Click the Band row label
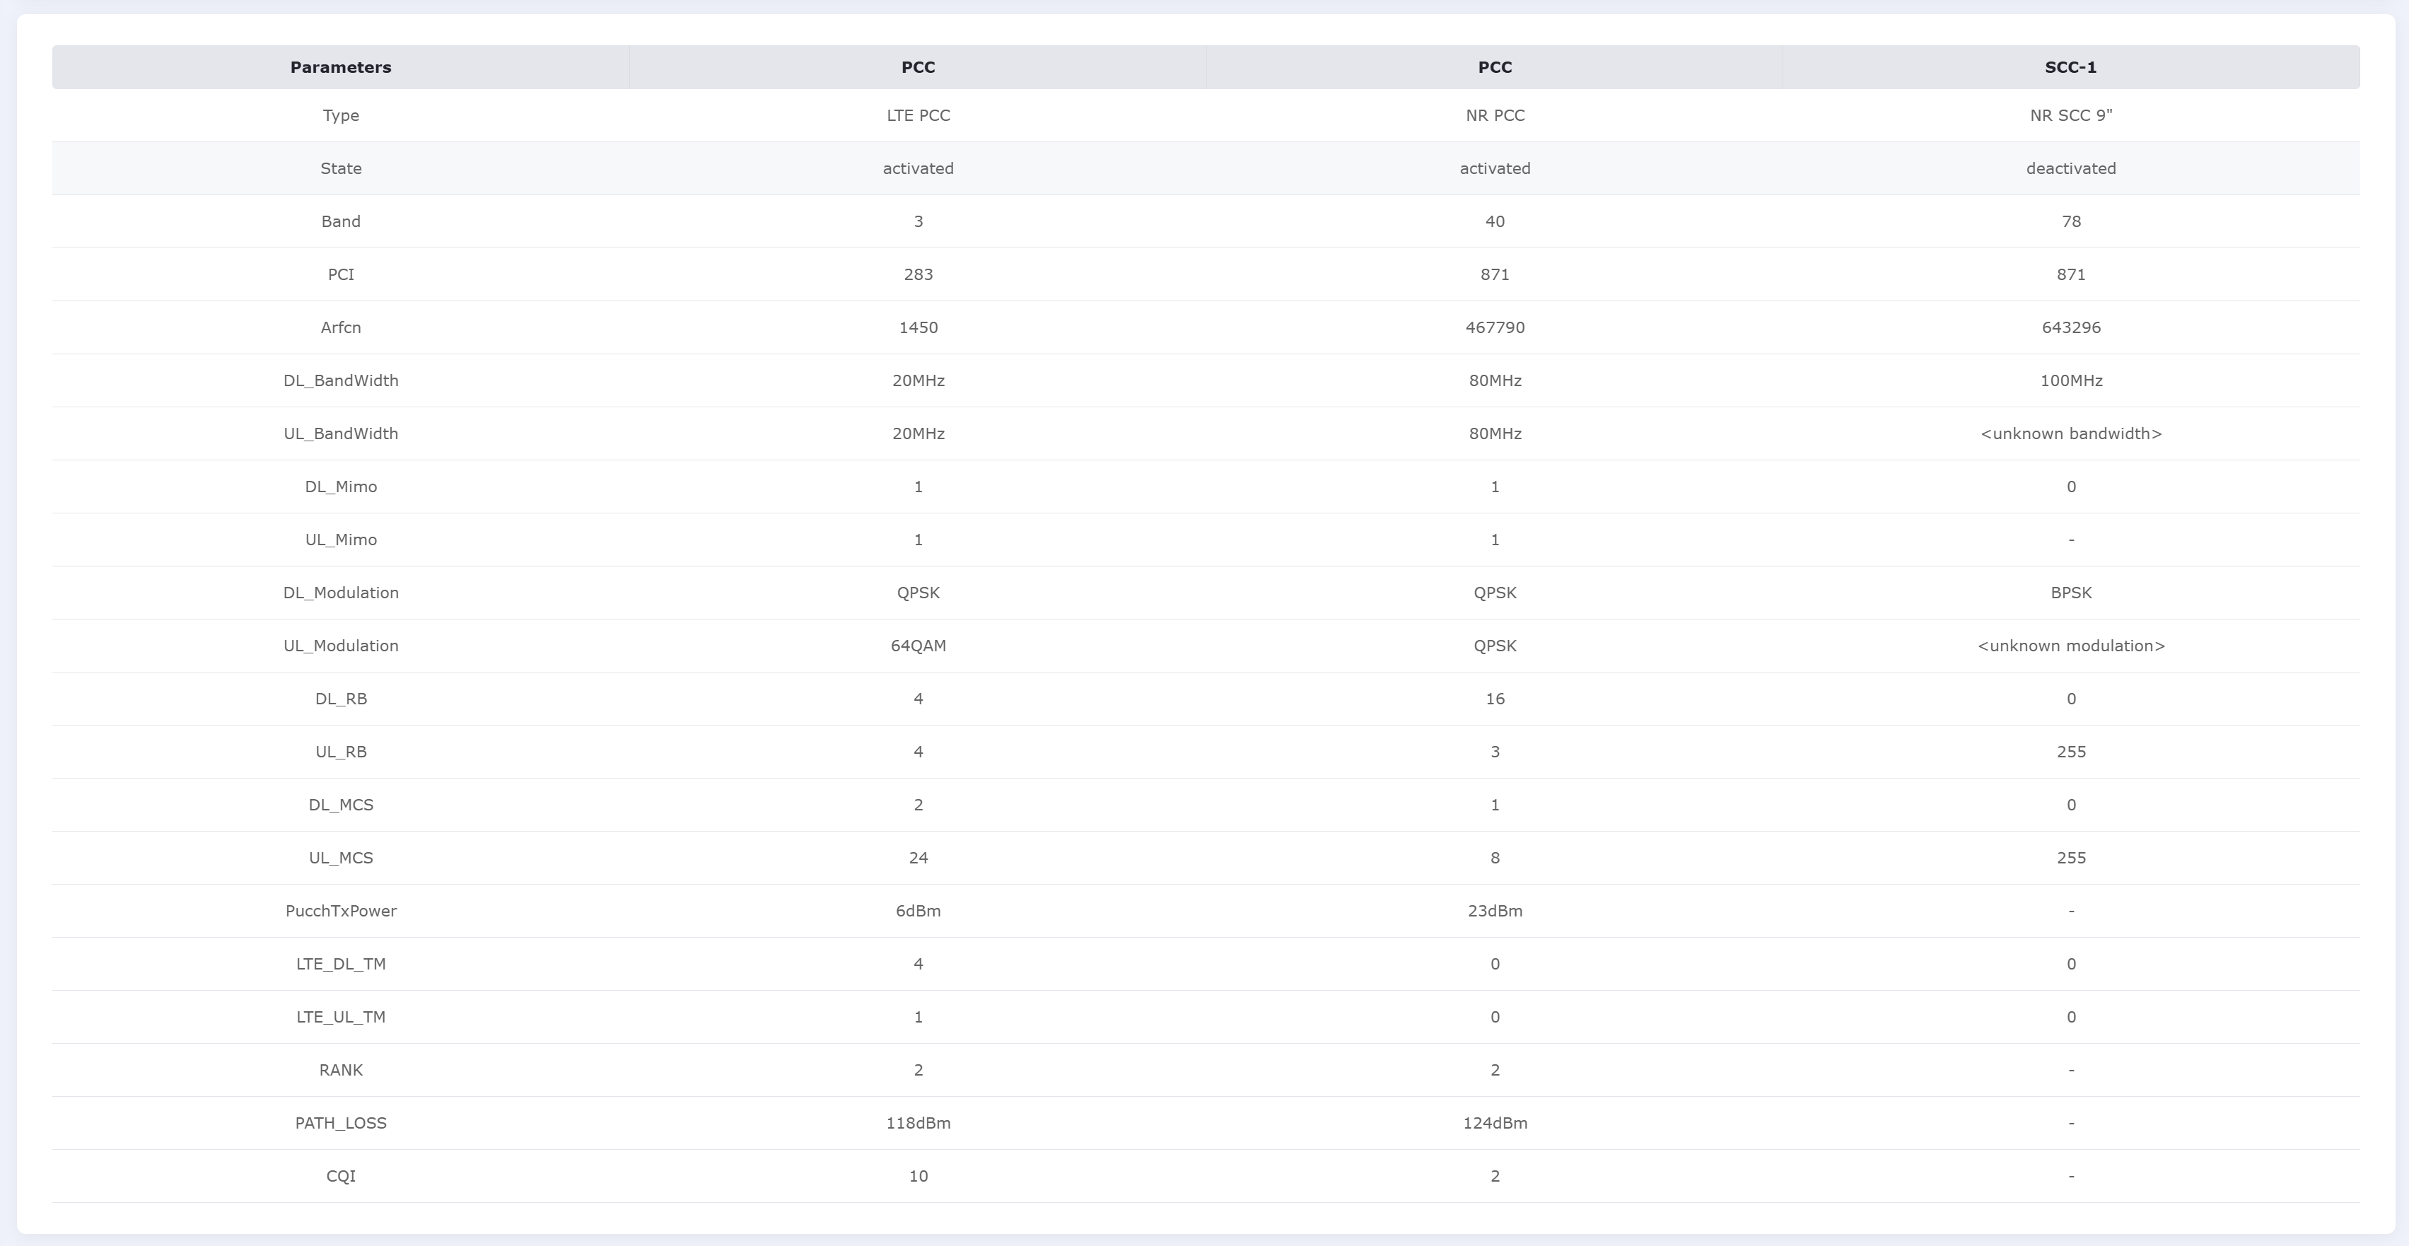Image resolution: width=2409 pixels, height=1246 pixels. point(340,222)
